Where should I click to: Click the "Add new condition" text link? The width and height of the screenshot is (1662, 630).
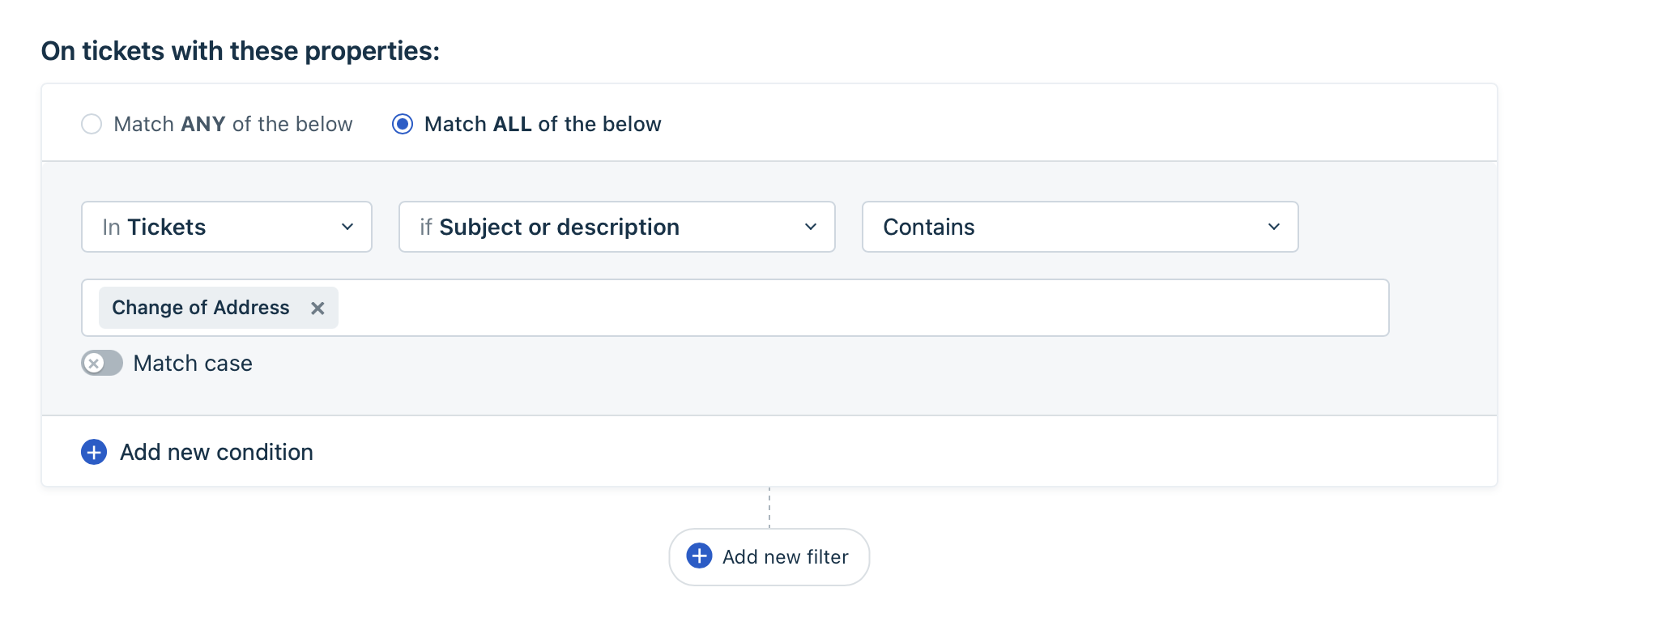216,452
